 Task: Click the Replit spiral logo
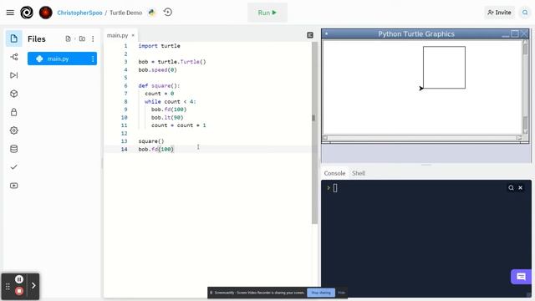27,13
